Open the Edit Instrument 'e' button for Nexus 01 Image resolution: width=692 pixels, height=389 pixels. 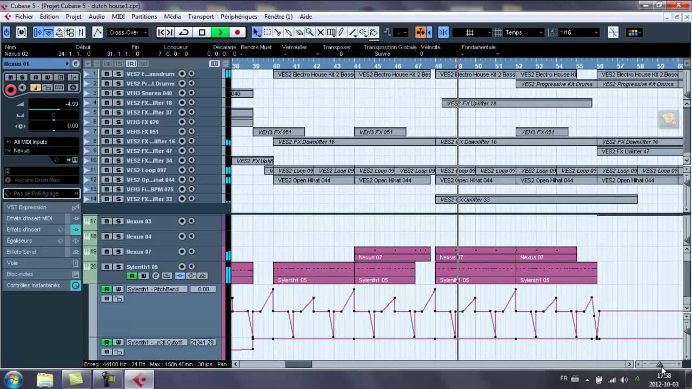[76, 64]
